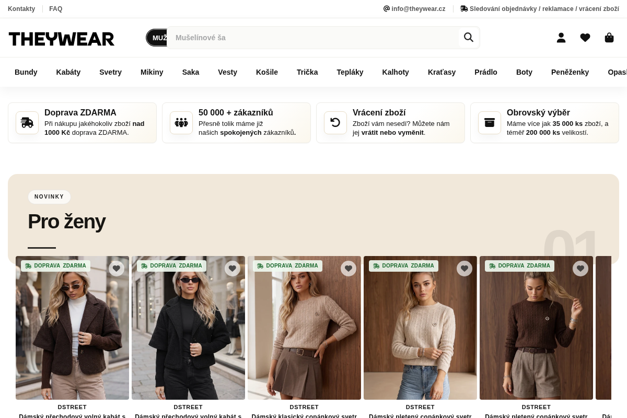
Task: Toggle favorite heart on beige sweater with skirt
Action: (349, 269)
